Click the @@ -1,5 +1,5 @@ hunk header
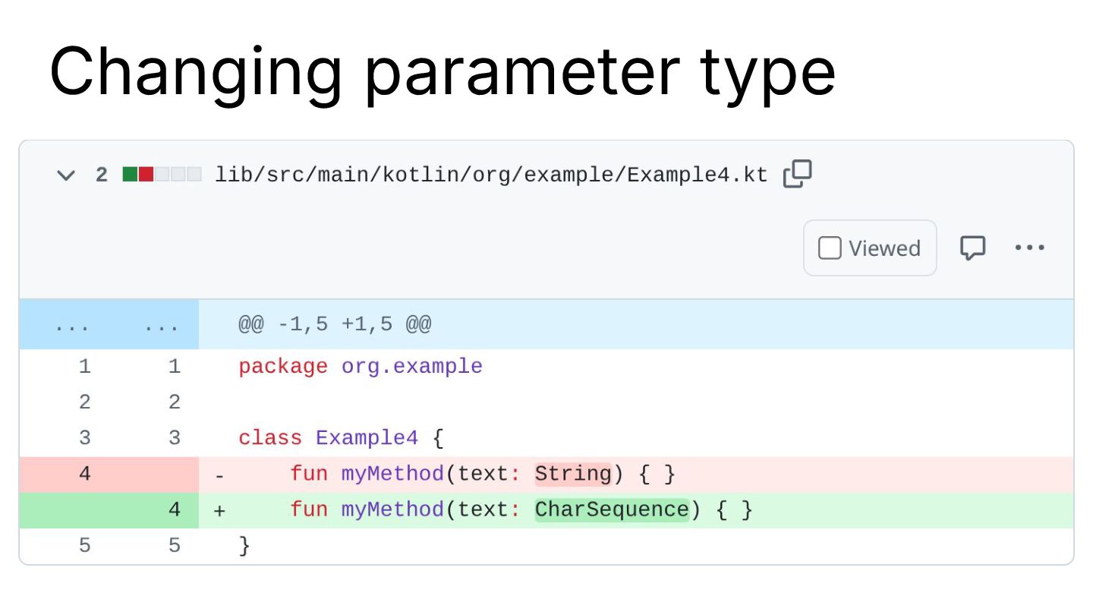Screen dimensions: 1093x615 [x=335, y=325]
